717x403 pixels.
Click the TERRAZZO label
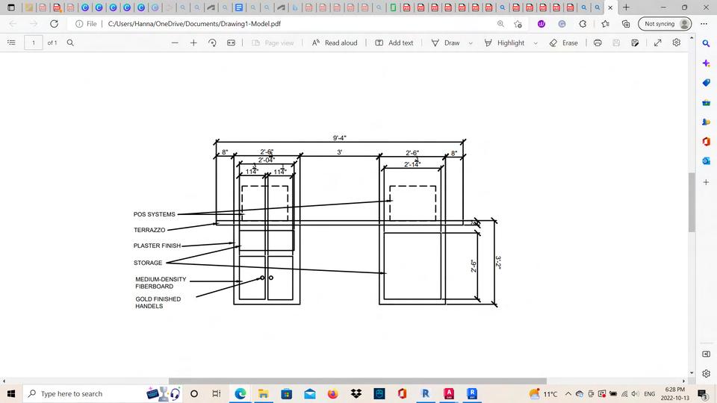(149, 230)
